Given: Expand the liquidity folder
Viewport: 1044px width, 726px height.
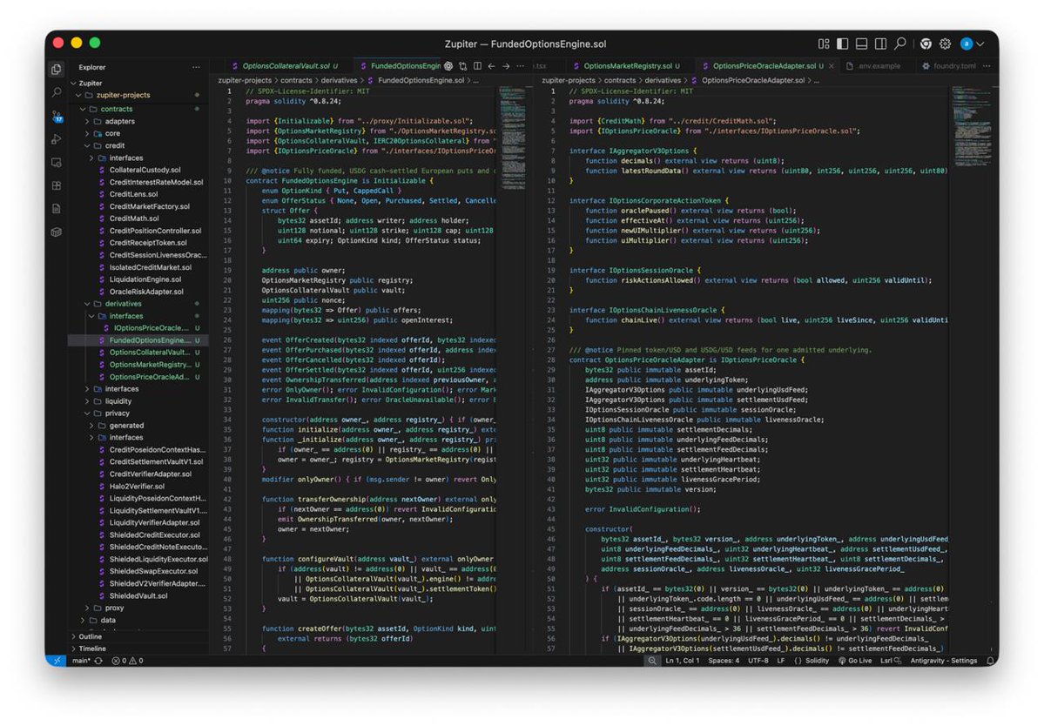Looking at the screenshot, I should (118, 401).
